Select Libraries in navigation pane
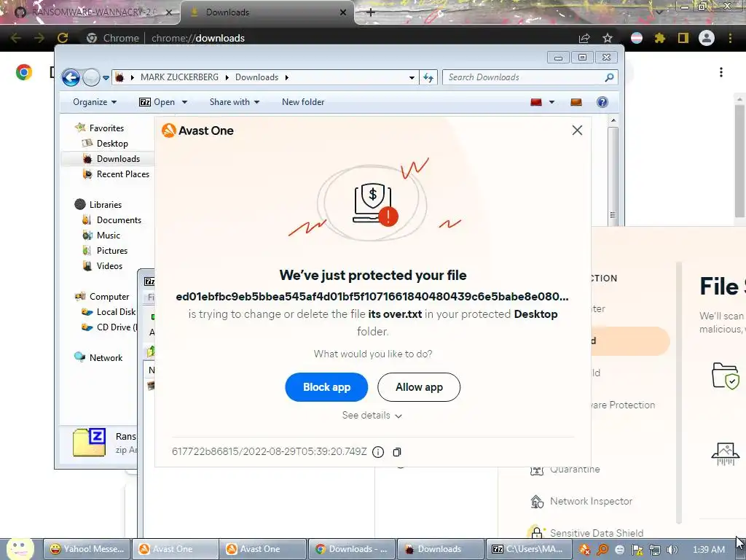This screenshot has height=560, width=746. point(98,205)
